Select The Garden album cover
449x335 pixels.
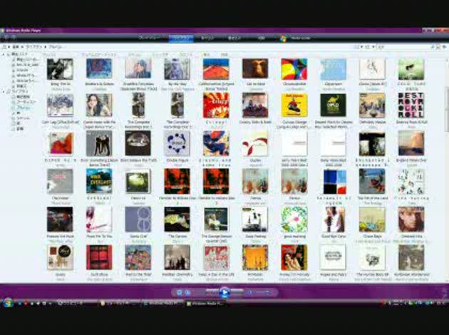point(177,220)
